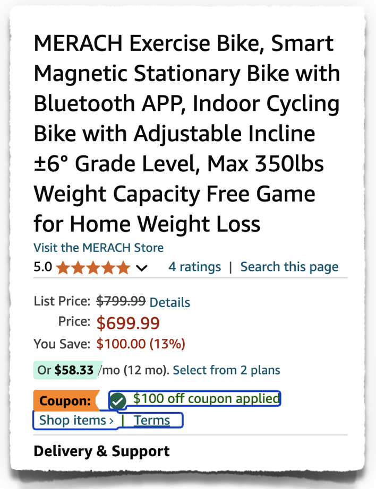Image resolution: width=376 pixels, height=489 pixels.
Task: Select the orange Coupon badge
Action: coord(65,400)
